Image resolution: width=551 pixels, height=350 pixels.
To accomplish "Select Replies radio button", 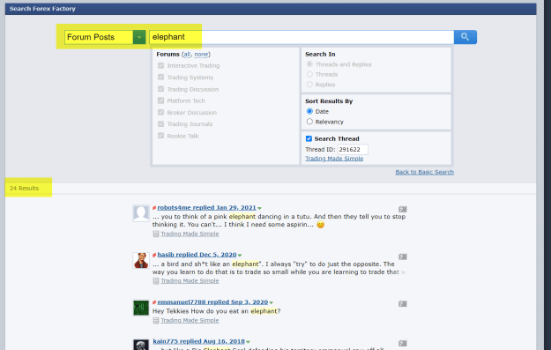I will click(x=309, y=85).
